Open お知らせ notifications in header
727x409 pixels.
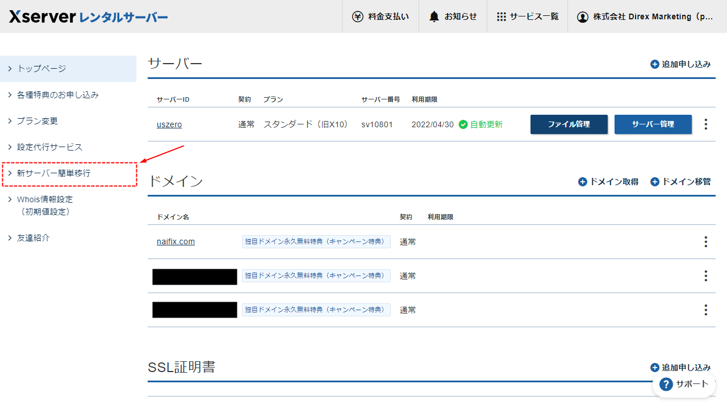[453, 16]
